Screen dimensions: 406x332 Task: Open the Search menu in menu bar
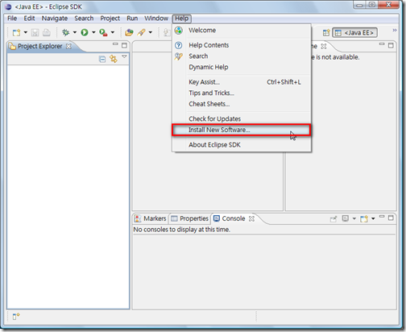pos(84,19)
